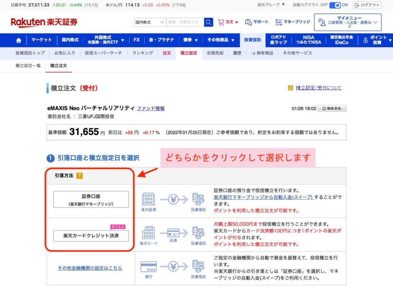Open お気に入り sub-menu
Image resolution: width=393 pixels, height=292 pixels.
[x=64, y=53]
